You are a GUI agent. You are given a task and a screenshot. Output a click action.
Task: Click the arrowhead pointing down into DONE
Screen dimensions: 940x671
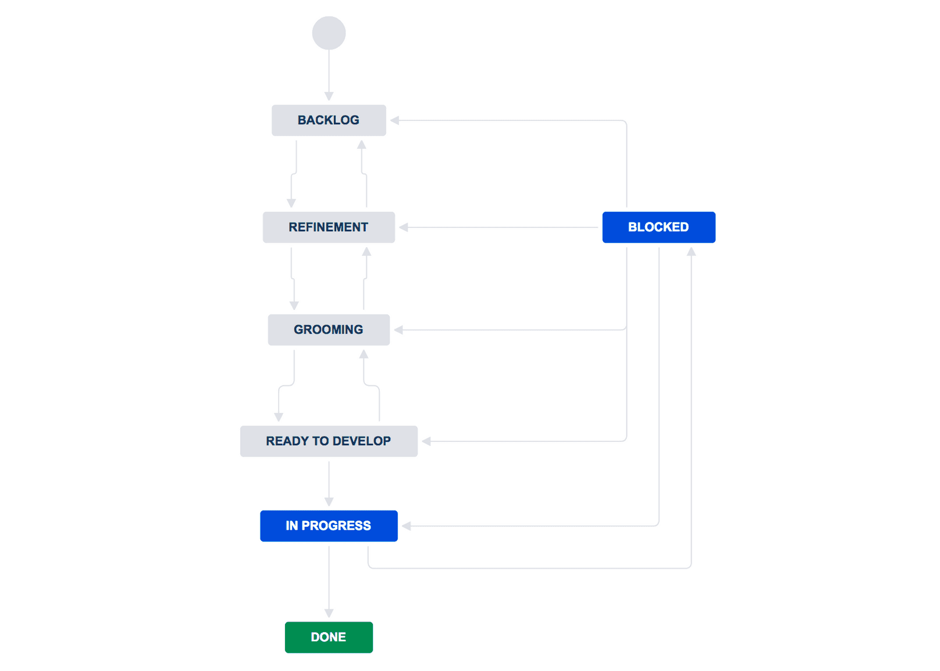(x=329, y=613)
